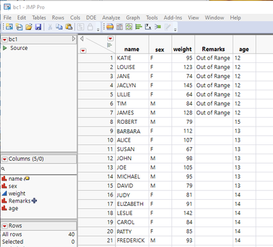Open the Tables menu

tap(39, 18)
